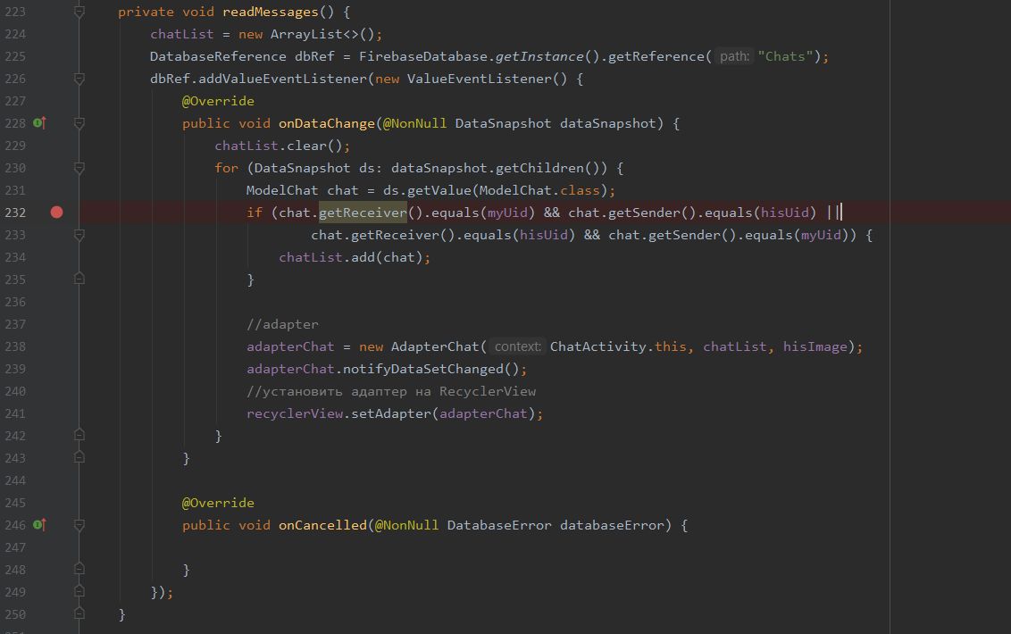Click the hisUid variable on line 232
This screenshot has width=1011, height=634.
[x=785, y=213]
